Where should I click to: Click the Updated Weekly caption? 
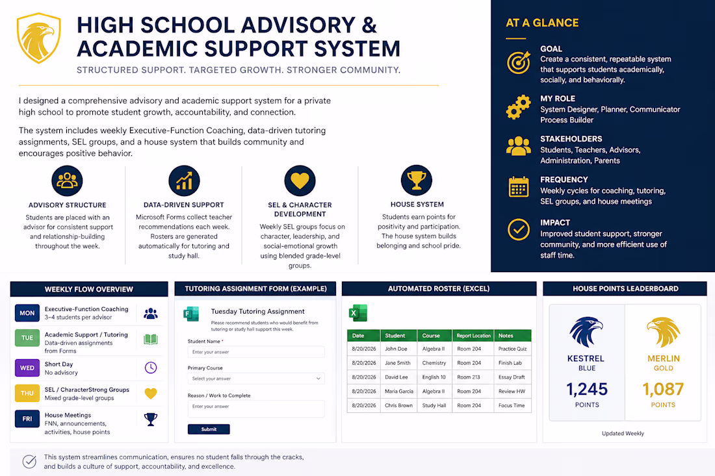[x=623, y=434]
